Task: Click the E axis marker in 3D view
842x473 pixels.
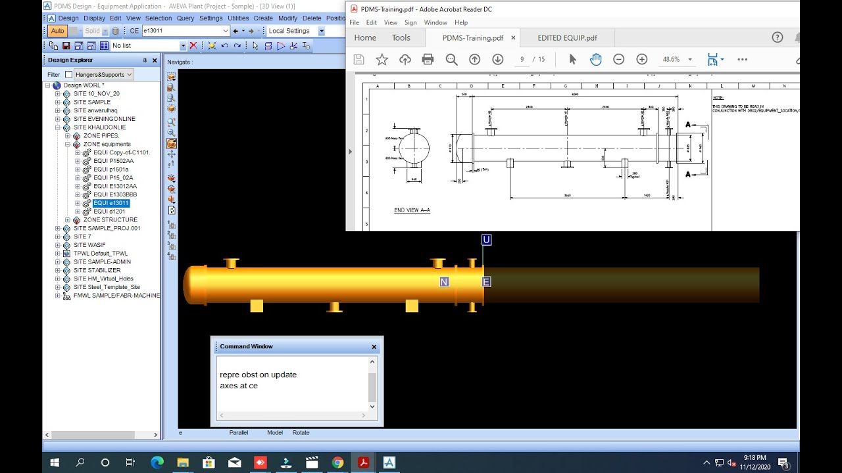Action: click(x=486, y=282)
